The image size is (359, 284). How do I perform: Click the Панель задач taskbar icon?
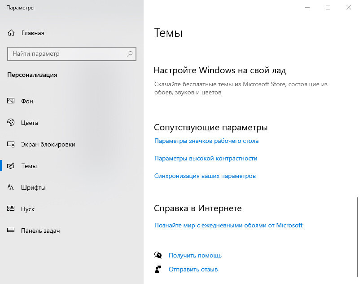[11, 230]
